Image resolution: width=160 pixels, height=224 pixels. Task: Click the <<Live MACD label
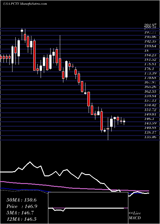(135, 216)
